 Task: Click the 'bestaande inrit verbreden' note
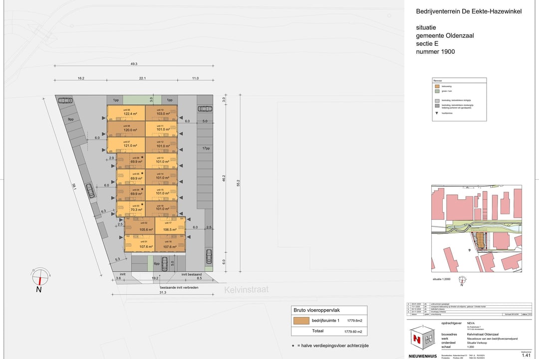click(179, 288)
